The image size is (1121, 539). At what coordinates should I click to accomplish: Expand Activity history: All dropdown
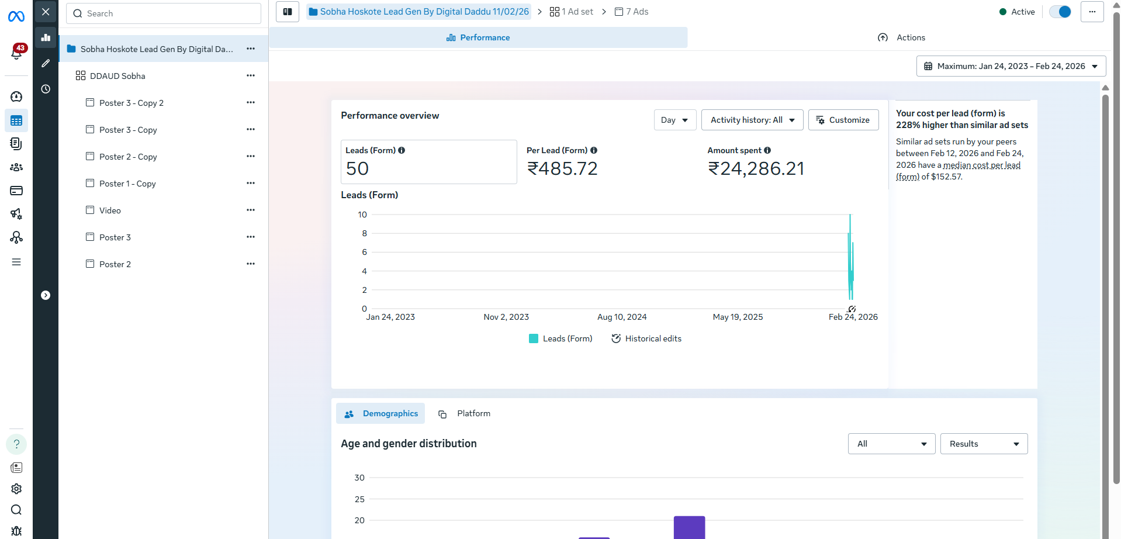coord(752,120)
